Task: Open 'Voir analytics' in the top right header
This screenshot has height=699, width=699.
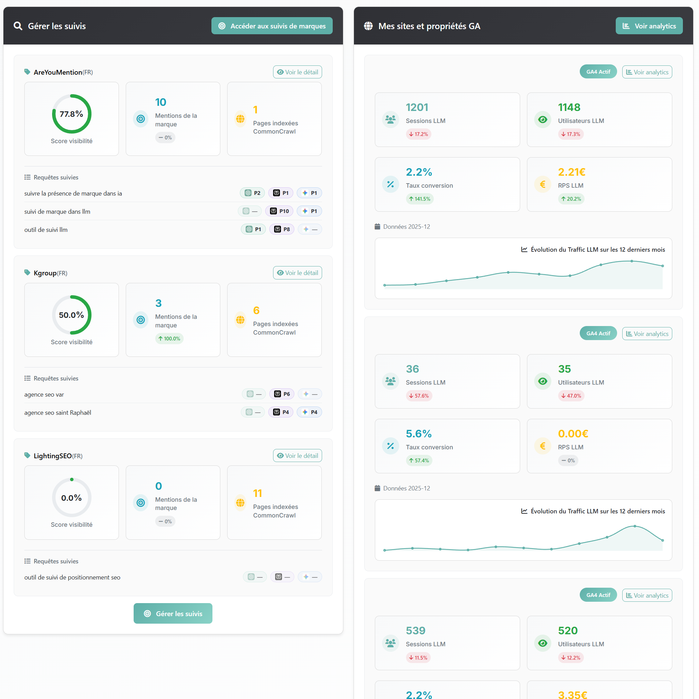Action: point(649,26)
